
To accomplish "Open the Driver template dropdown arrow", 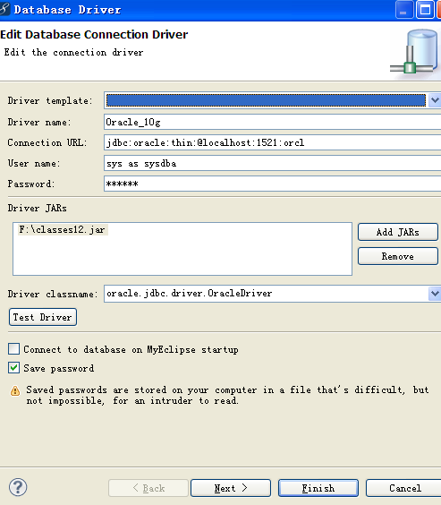I will (x=435, y=100).
